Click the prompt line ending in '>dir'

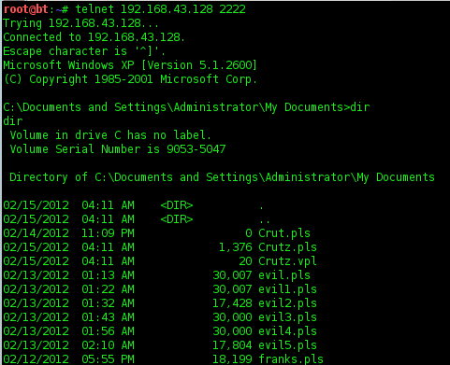coord(186,107)
